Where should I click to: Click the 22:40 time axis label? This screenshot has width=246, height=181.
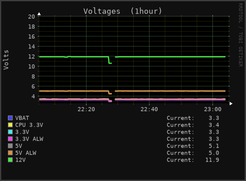[x=149, y=109]
